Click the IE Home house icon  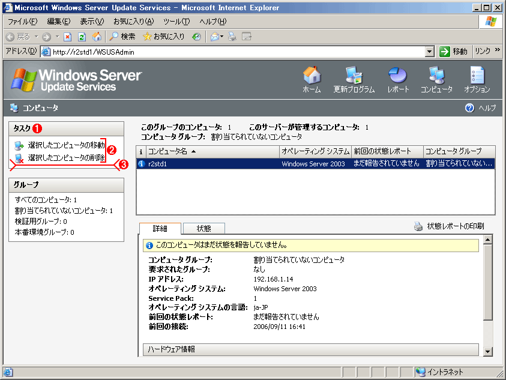tap(97, 37)
